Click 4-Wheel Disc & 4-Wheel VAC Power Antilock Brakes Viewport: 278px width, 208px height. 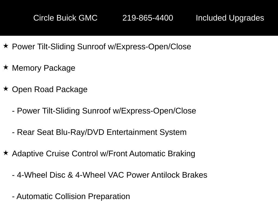point(110,175)
